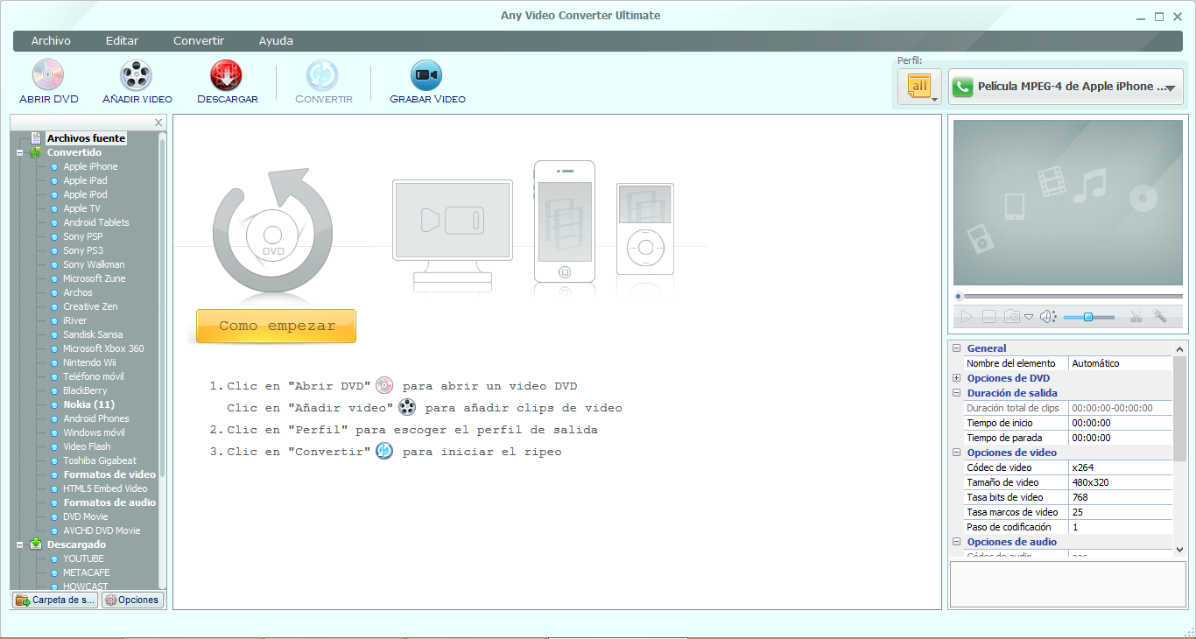The height and width of the screenshot is (639, 1196).
Task: Edit the Nombre del elemento value
Action: pos(1121,363)
